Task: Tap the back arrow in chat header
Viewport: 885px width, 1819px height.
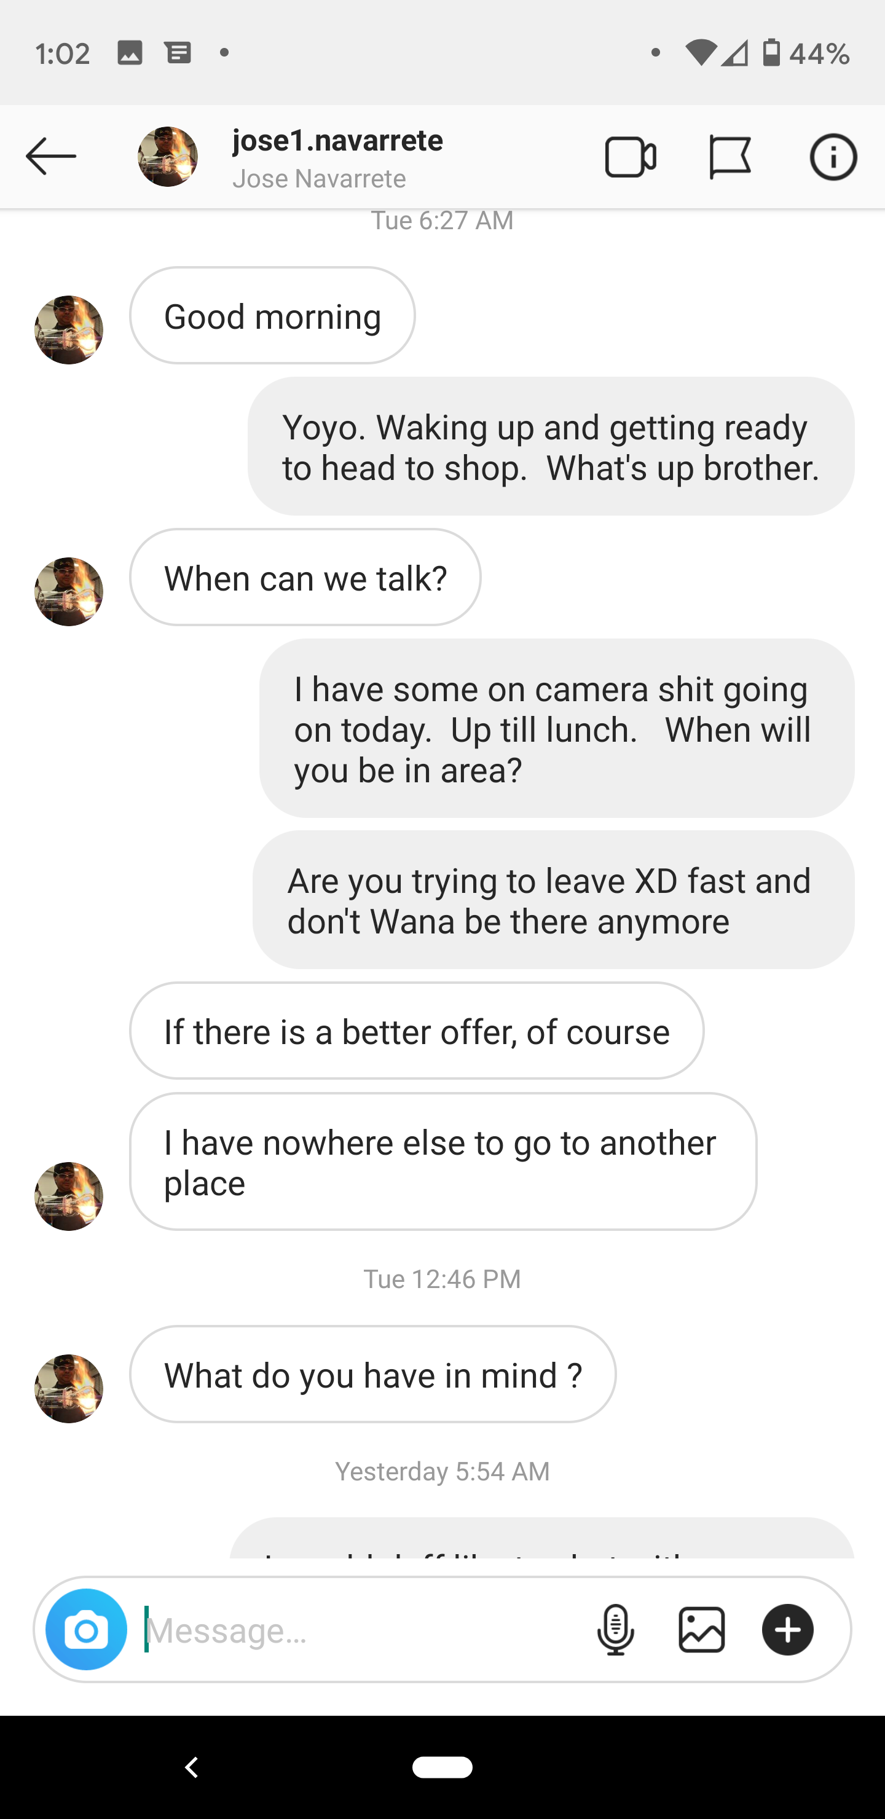Action: point(51,156)
